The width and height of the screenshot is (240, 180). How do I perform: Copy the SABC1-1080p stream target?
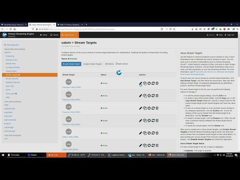pyautogui.click(x=145, y=133)
